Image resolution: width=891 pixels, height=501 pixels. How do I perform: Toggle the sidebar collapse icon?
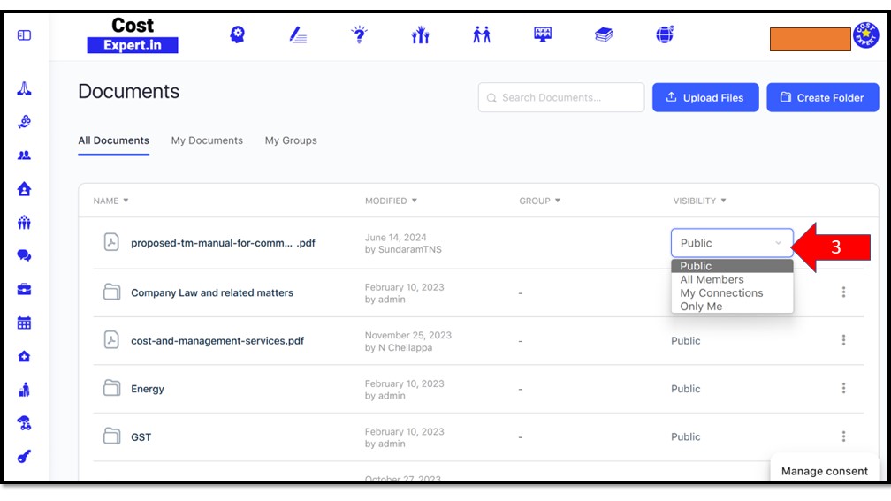(24, 35)
